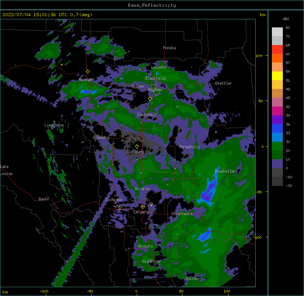304x296 pixels.
Task: Select the Sylvan label
Action: [x=138, y=86]
